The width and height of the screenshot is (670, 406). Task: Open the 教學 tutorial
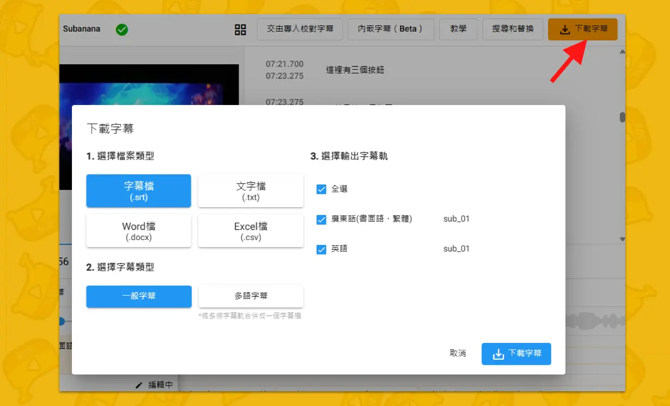[458, 29]
